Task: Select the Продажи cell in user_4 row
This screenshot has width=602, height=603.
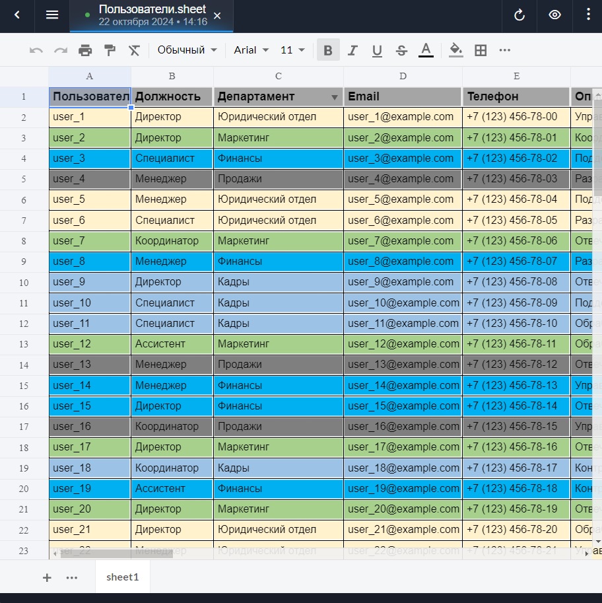Action: [279, 179]
